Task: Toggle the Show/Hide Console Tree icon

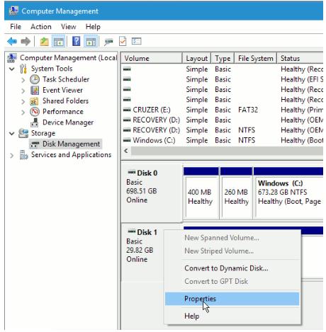Action: (x=58, y=42)
